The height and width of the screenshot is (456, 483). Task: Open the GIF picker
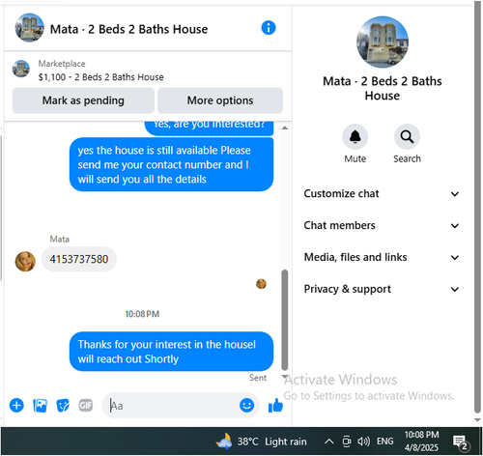pos(86,406)
